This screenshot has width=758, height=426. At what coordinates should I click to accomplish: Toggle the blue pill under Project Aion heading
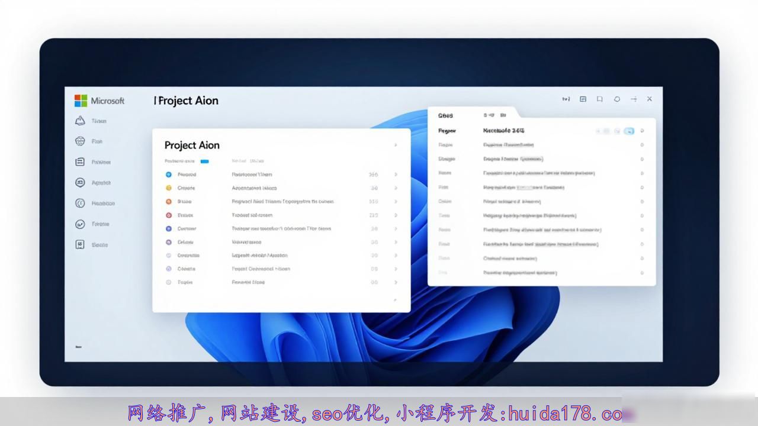click(204, 161)
